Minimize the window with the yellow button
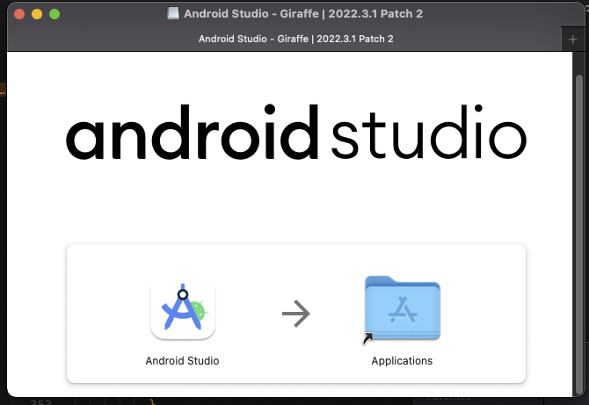589x405 pixels. coord(37,14)
